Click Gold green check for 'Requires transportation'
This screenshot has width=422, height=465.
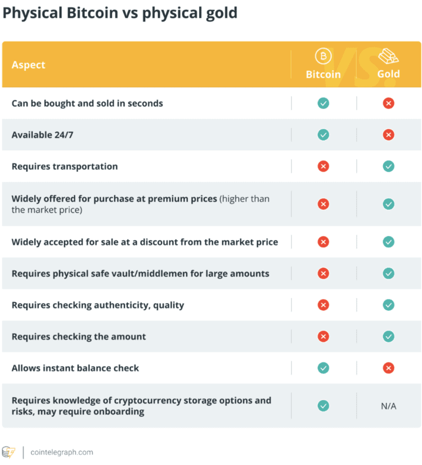click(388, 166)
